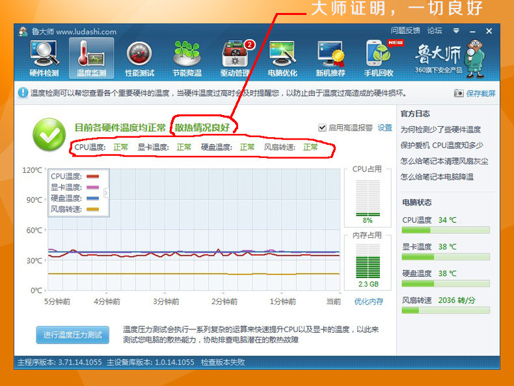This screenshot has width=514, height=386.
Task: Open the 论坛 forum link
Action: [435, 31]
